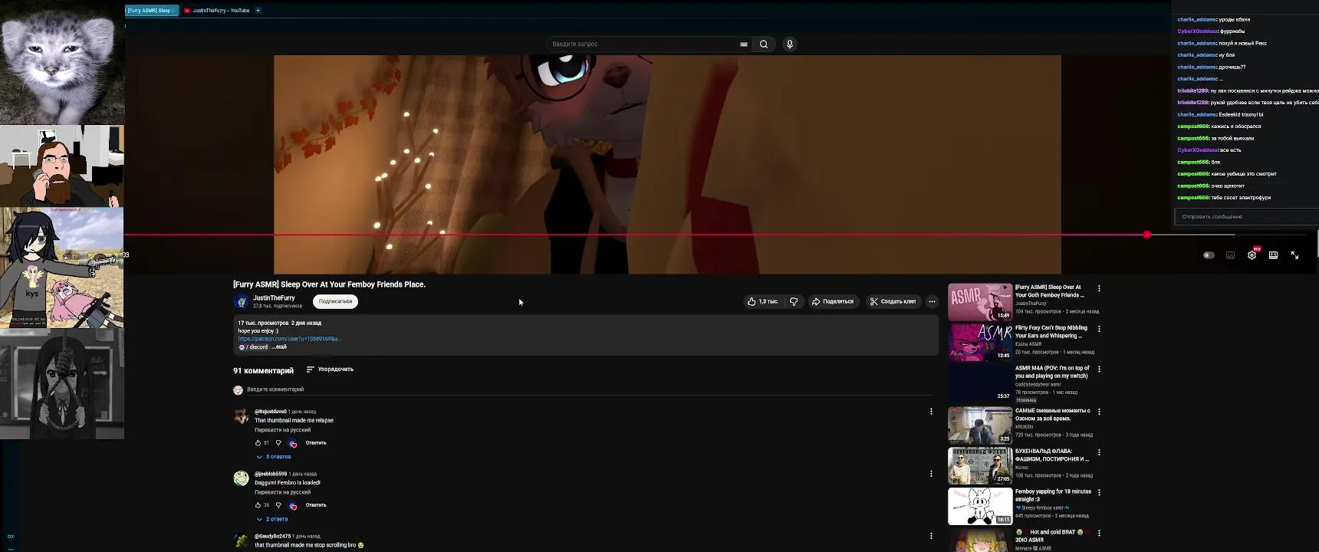Switch to JustinTheFurry - YouTube tab
Screen dimensions: 1319x552
pos(217,10)
